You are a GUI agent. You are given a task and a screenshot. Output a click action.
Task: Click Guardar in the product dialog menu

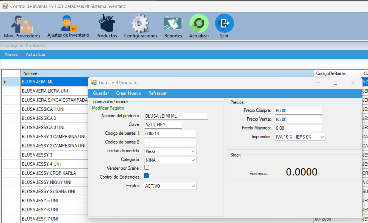(x=101, y=93)
